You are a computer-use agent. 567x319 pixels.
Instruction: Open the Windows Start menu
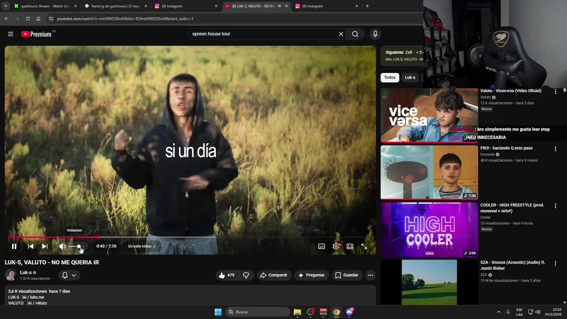pos(218,312)
